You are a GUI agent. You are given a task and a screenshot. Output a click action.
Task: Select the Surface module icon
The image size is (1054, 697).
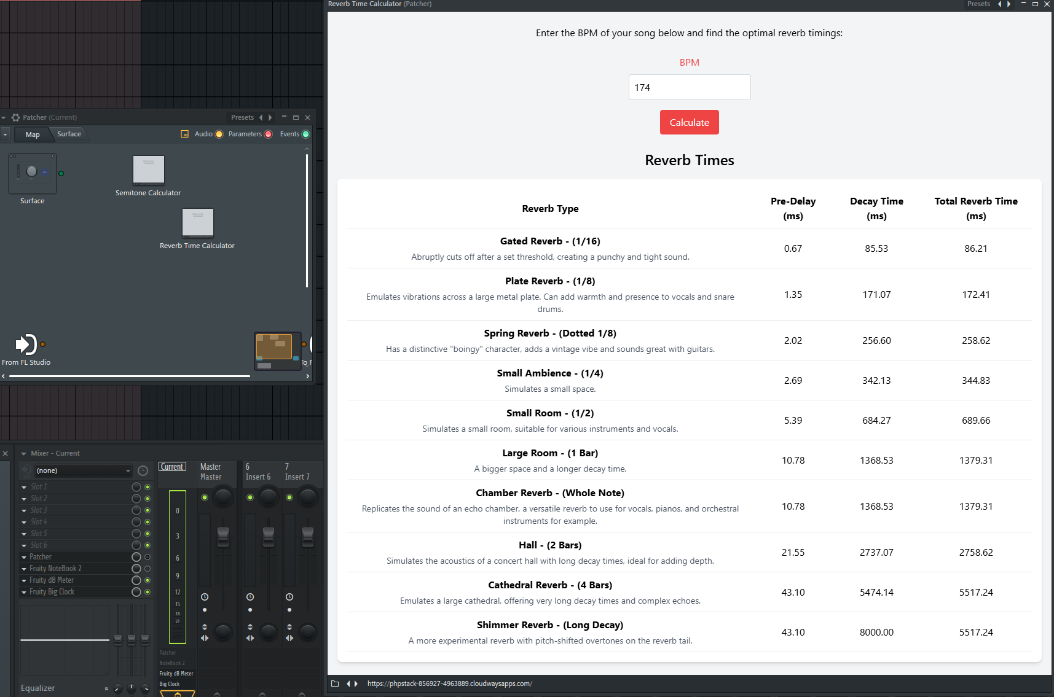33,173
